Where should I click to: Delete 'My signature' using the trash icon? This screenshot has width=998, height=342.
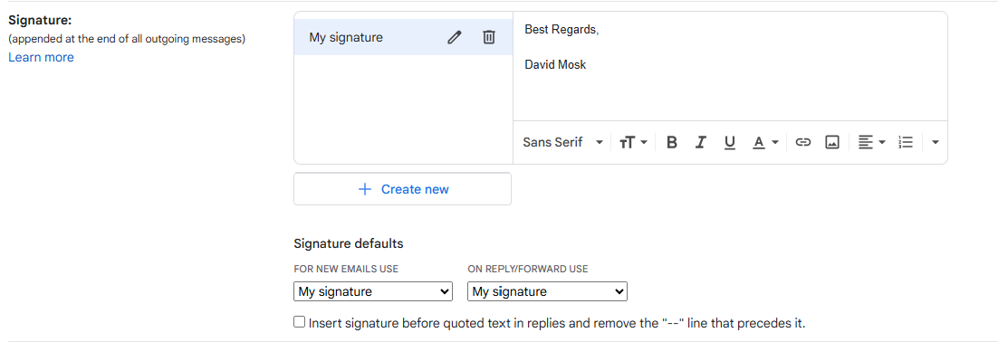[x=488, y=37]
